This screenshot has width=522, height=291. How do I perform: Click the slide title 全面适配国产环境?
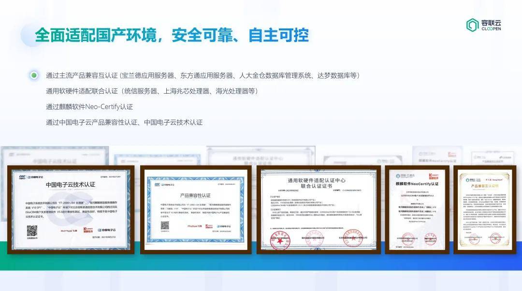tap(172, 35)
